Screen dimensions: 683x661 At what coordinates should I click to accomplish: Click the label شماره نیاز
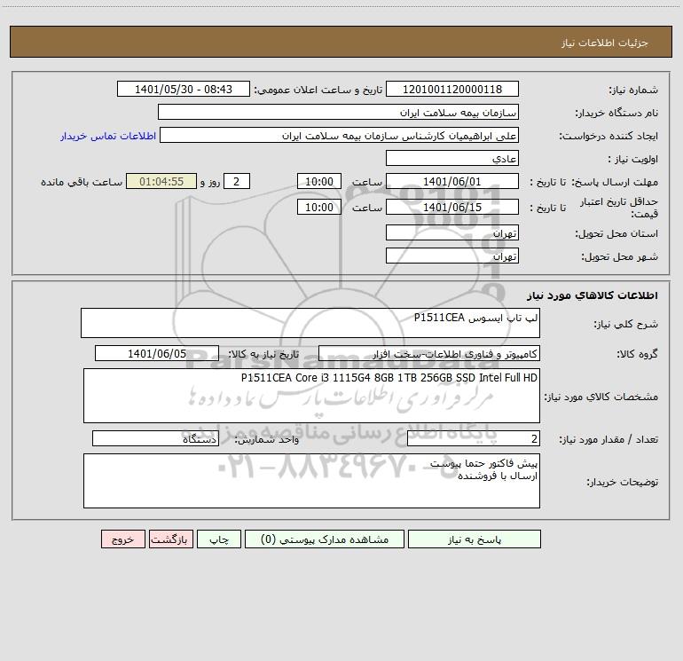[x=633, y=90]
